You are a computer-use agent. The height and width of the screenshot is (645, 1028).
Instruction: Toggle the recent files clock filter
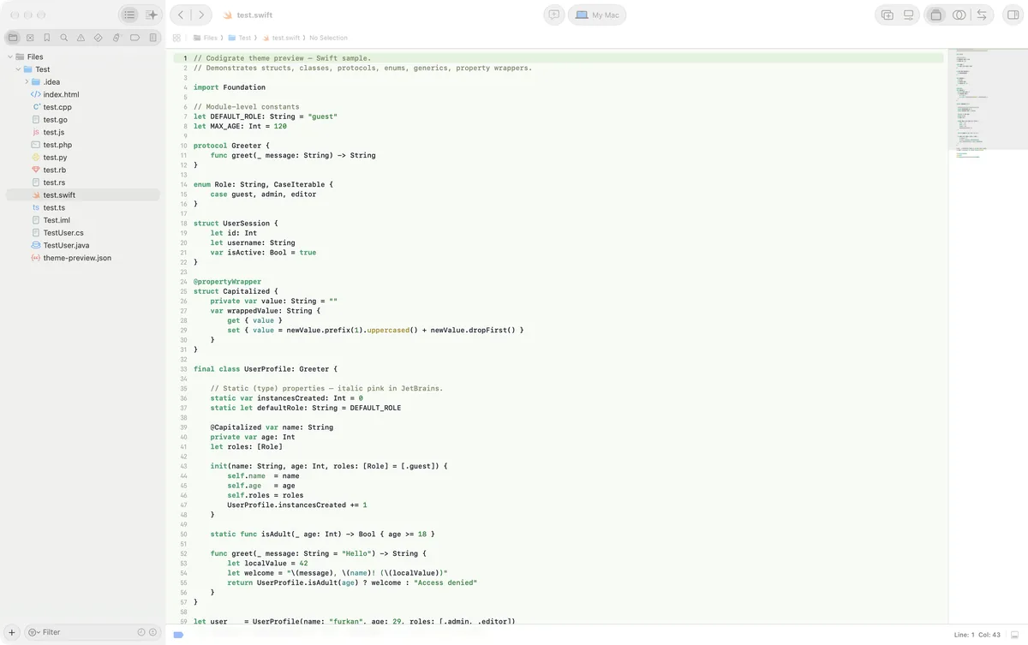pos(141,632)
